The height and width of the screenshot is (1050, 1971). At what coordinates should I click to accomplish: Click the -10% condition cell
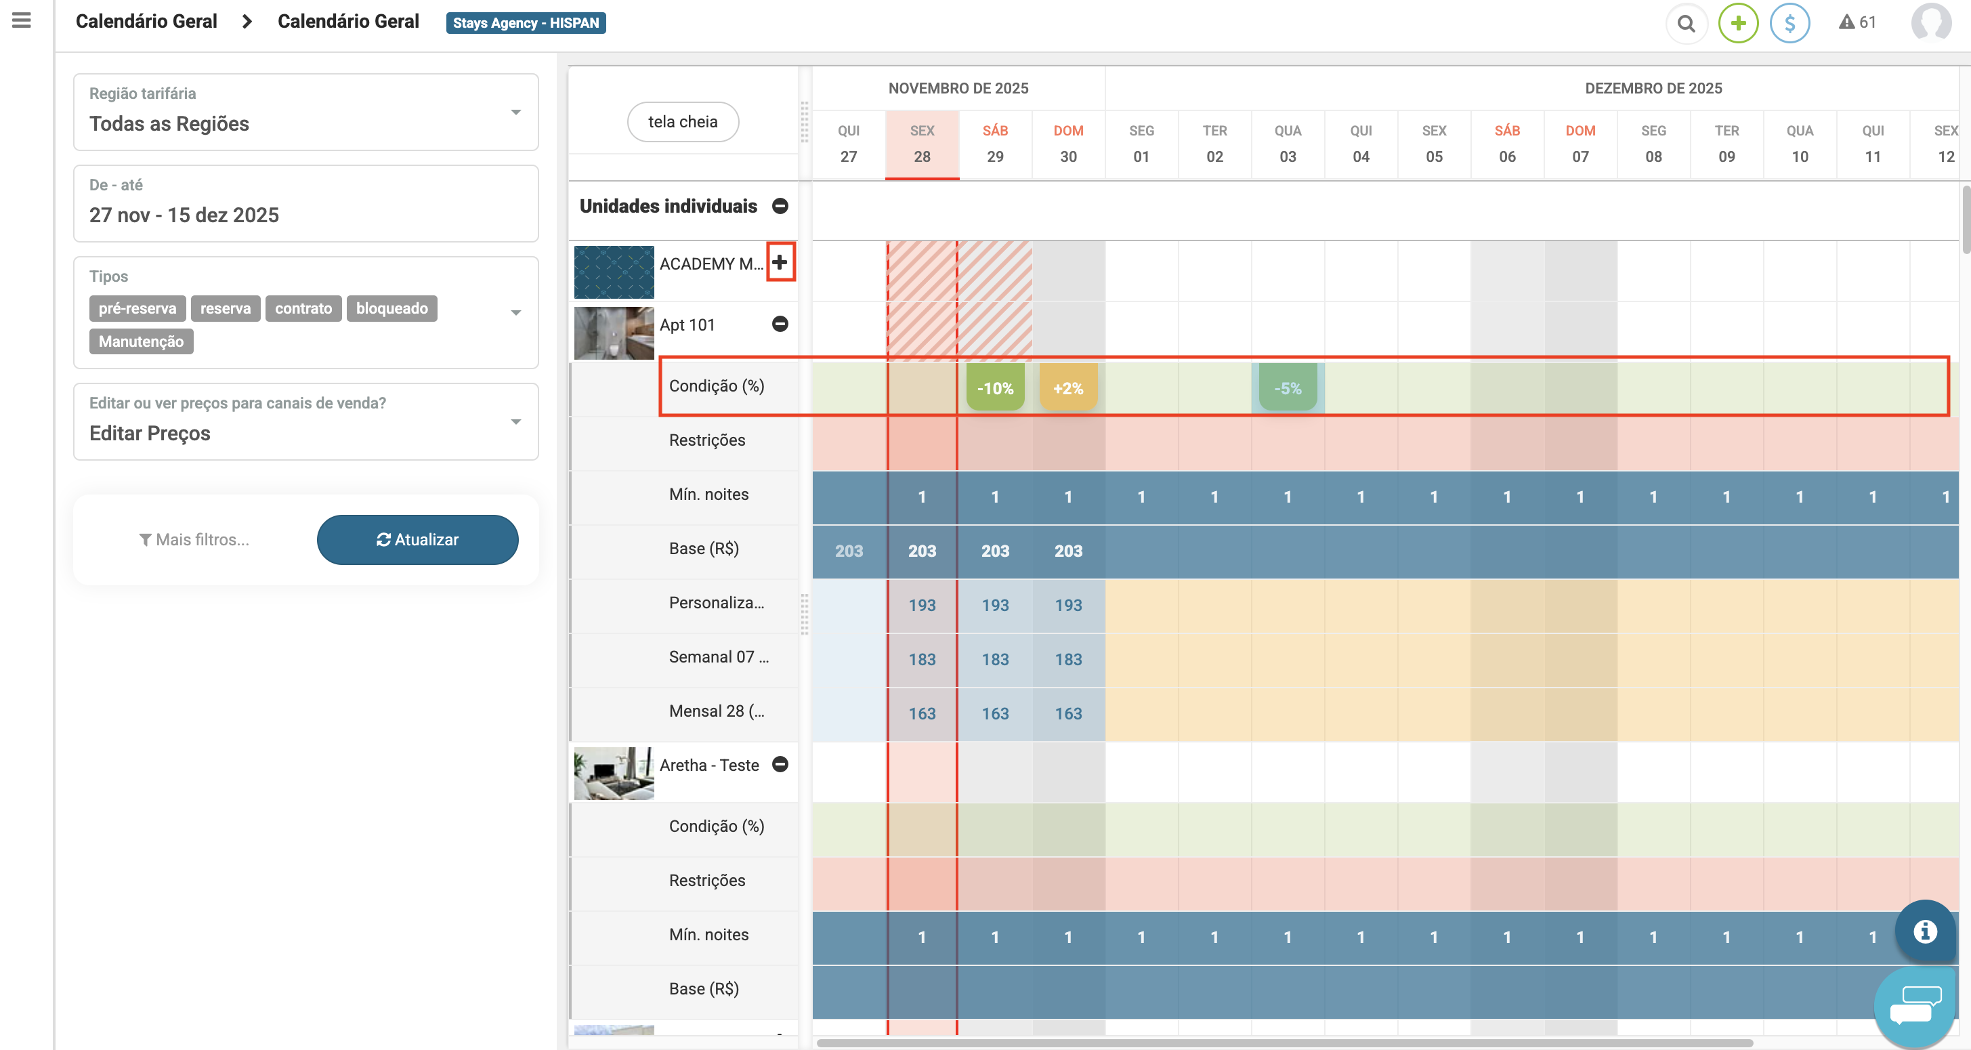[995, 388]
